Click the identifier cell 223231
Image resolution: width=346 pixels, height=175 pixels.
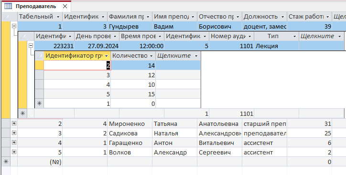click(x=54, y=46)
